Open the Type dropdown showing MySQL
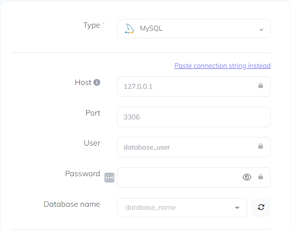This screenshot has width=291, height=231. (194, 29)
